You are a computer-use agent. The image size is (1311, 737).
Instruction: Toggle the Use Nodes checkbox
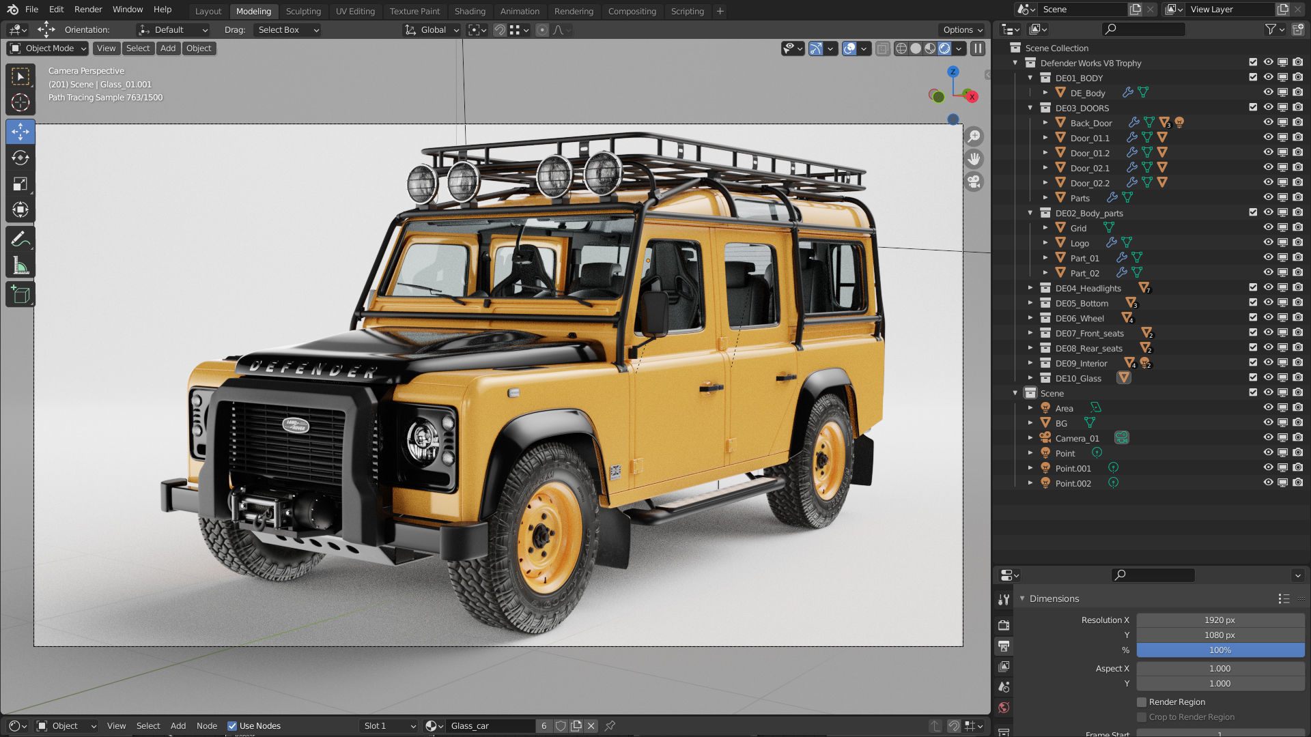tap(232, 726)
